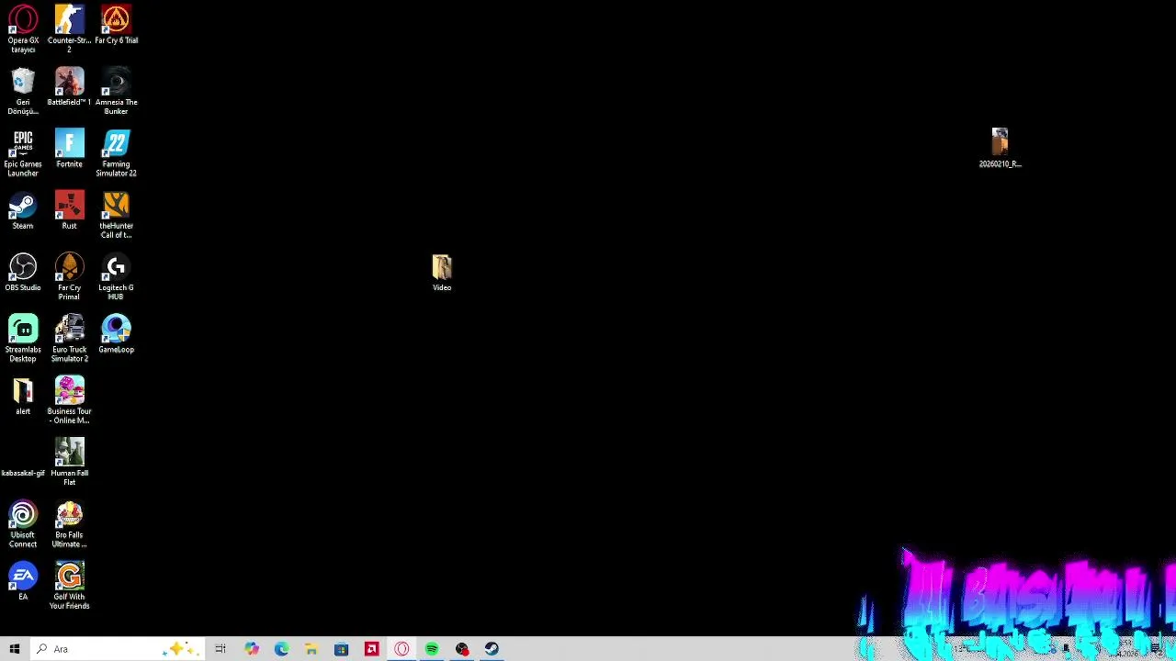Open the Windows Start menu
The height and width of the screenshot is (661, 1176).
(x=15, y=649)
